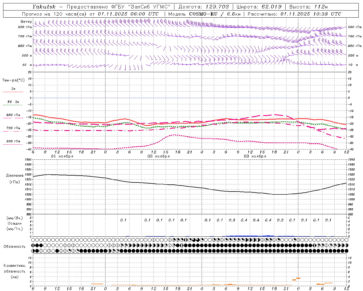The image size is (363, 291).
Task: Click the '850 гПа' temperature legend entry
Action: pyautogui.click(x=13, y=115)
